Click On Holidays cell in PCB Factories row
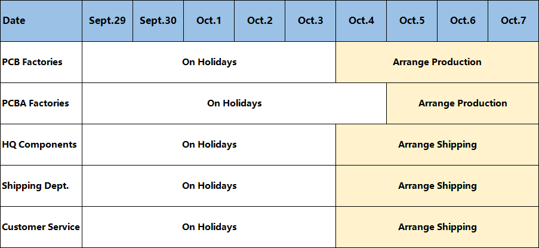The height and width of the screenshot is (248, 539). pos(209,62)
